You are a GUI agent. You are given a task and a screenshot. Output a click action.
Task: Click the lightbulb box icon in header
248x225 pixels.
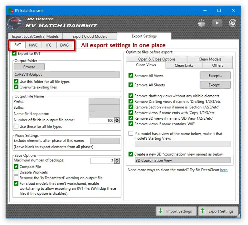point(202,23)
